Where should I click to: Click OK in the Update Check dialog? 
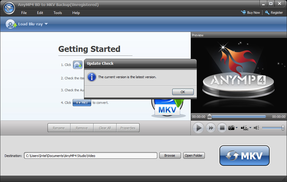[x=183, y=92]
